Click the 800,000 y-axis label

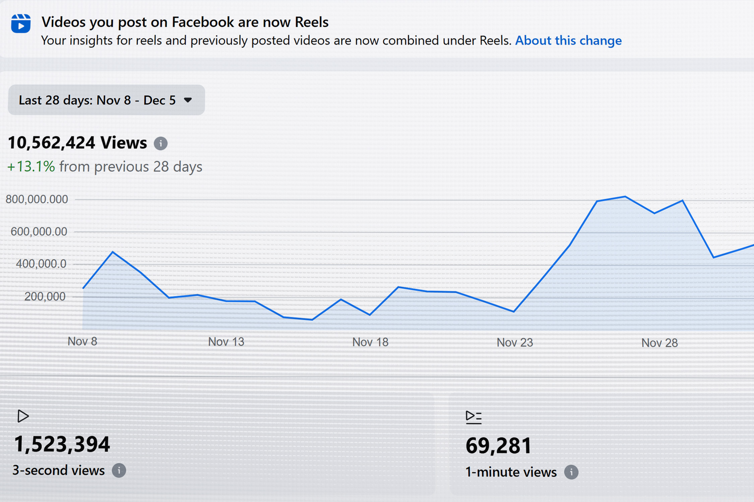(x=37, y=199)
